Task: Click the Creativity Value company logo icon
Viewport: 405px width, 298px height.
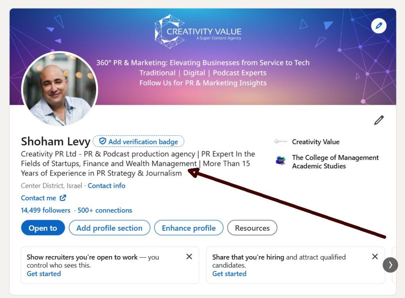Action: [x=280, y=141]
